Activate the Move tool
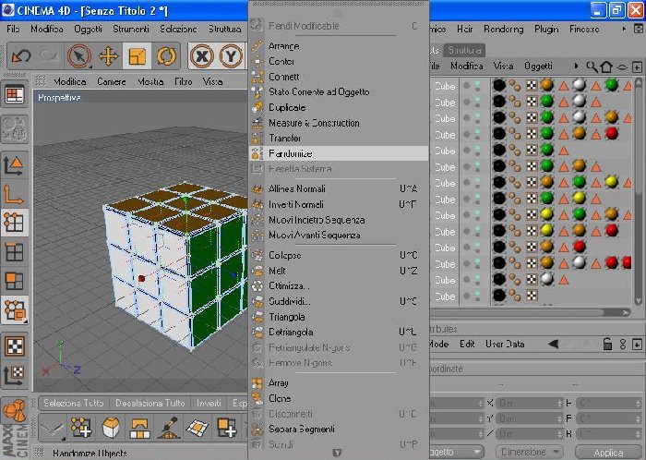Viewport: 646px width, 460px height. 108,55
